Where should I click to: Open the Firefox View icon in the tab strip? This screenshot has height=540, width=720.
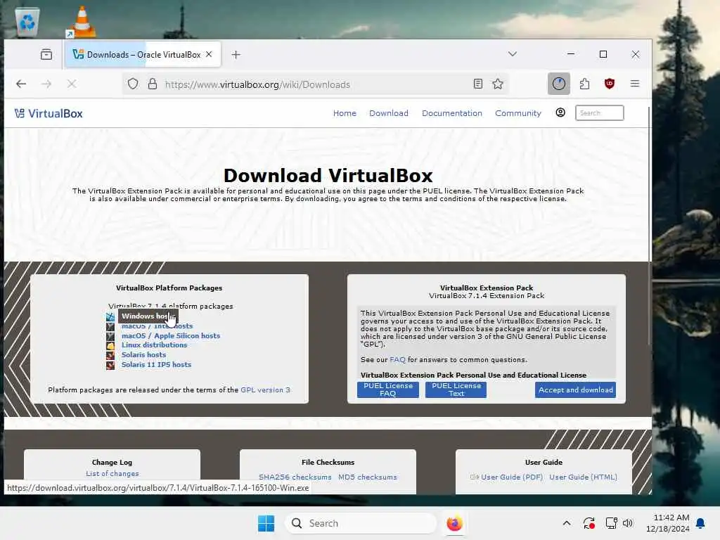[x=46, y=55]
